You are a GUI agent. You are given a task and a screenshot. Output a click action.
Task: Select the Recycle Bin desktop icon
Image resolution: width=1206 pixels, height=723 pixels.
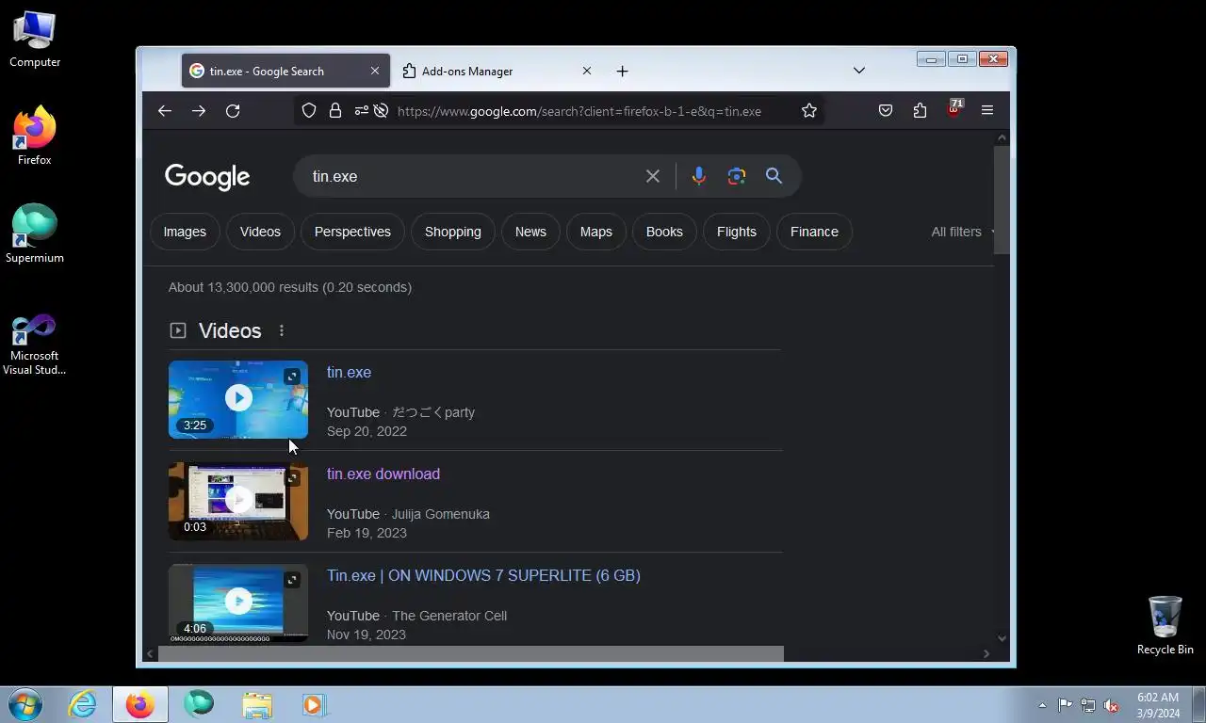1165,625
